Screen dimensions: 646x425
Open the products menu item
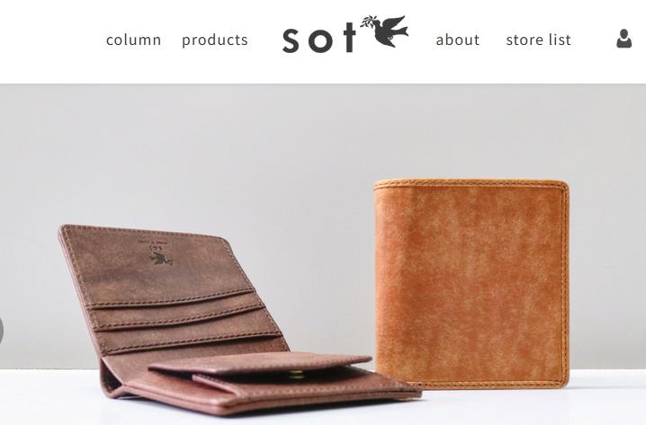(215, 40)
